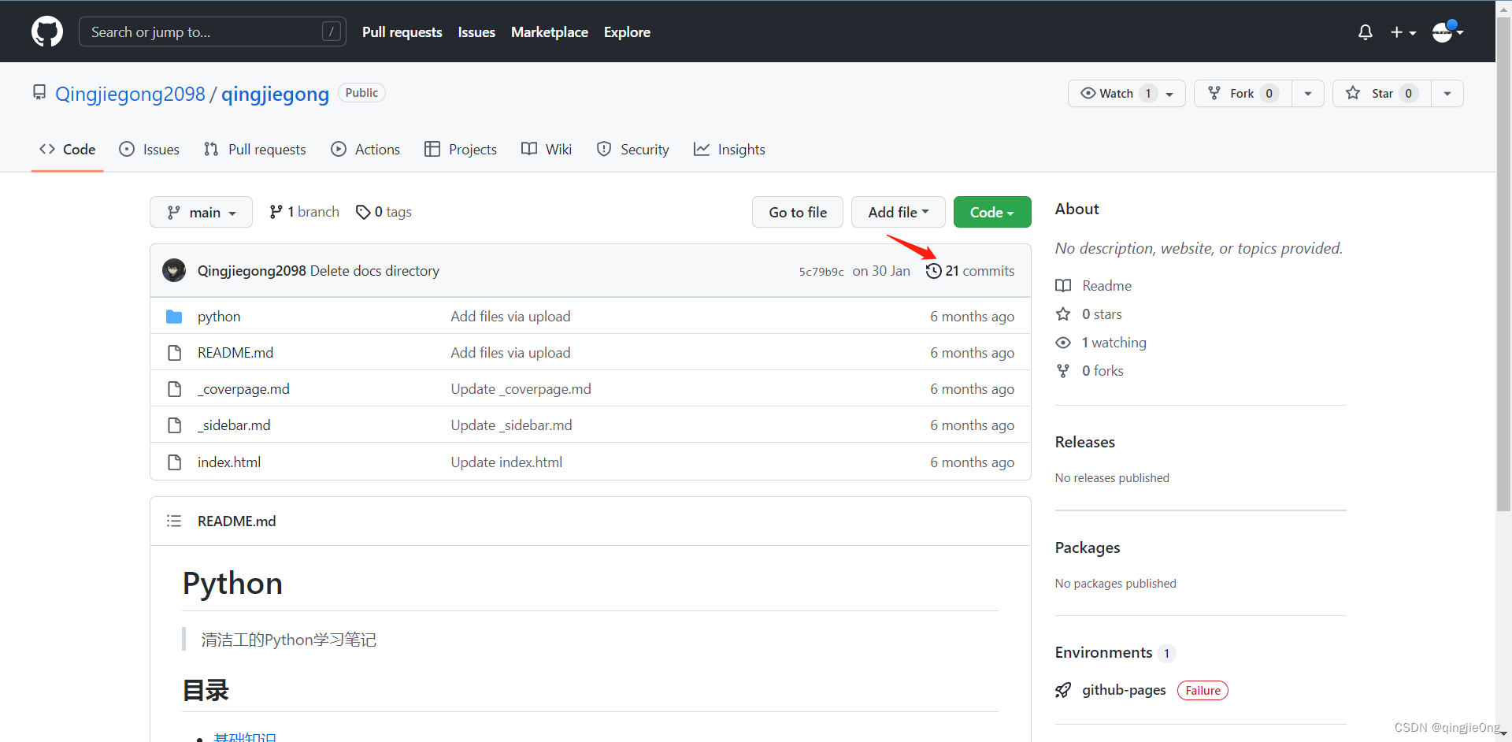1512x742 pixels.
Task: View the 1 branch list
Action: [304, 212]
